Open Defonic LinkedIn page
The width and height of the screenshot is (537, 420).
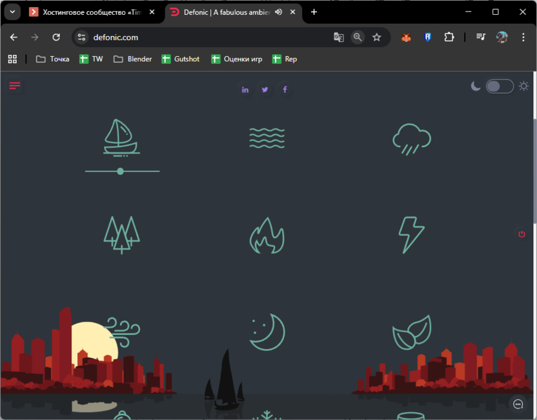tap(245, 90)
